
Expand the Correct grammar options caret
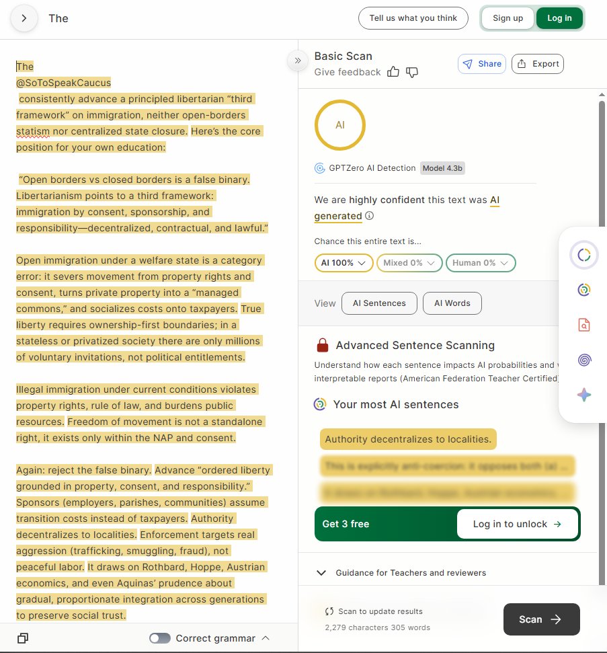click(x=266, y=638)
